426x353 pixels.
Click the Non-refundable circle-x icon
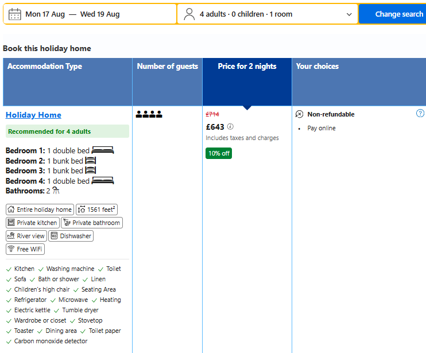(x=299, y=114)
